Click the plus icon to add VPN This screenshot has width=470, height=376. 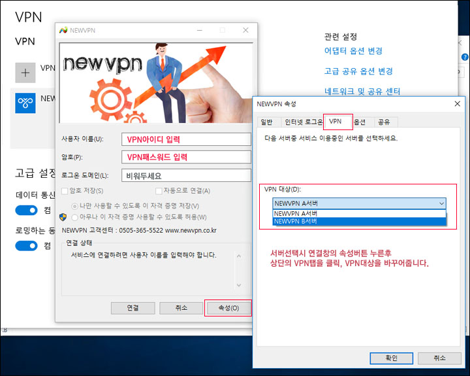(x=25, y=73)
